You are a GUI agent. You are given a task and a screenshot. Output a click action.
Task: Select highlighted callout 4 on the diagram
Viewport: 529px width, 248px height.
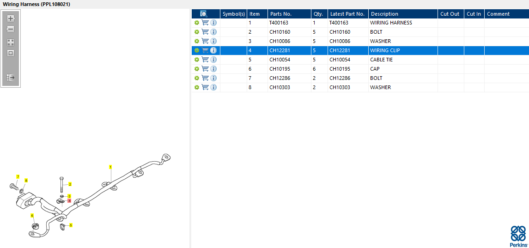[x=69, y=201]
